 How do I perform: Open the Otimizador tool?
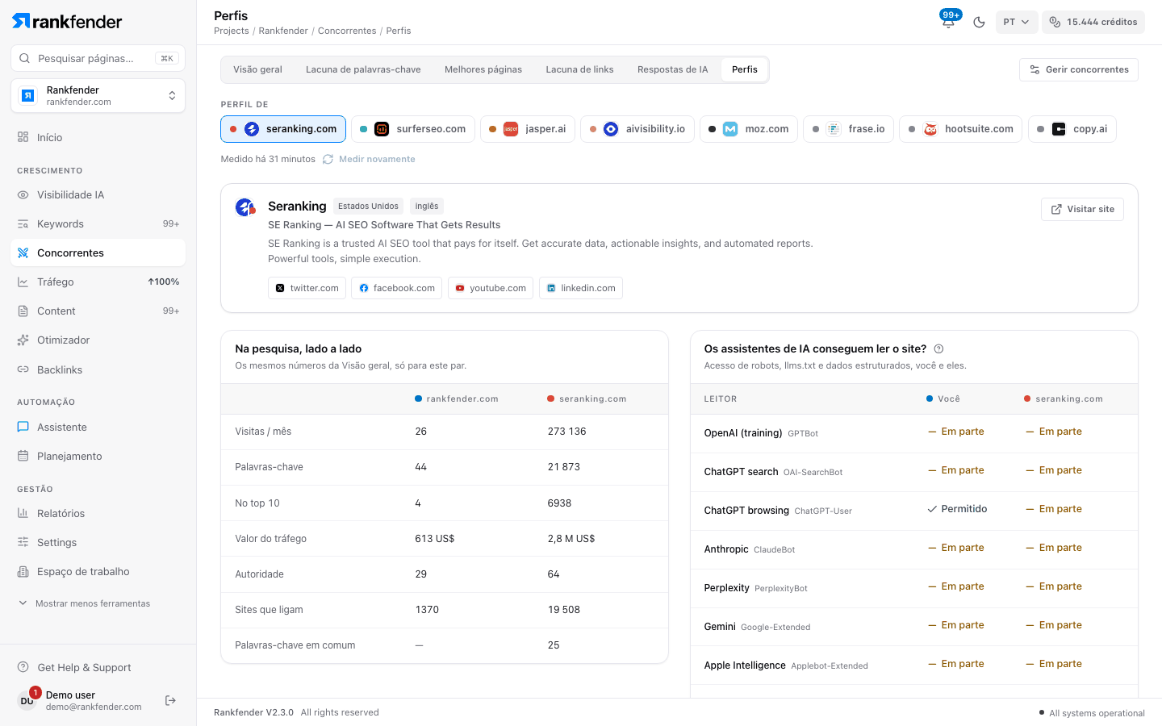[98, 340]
